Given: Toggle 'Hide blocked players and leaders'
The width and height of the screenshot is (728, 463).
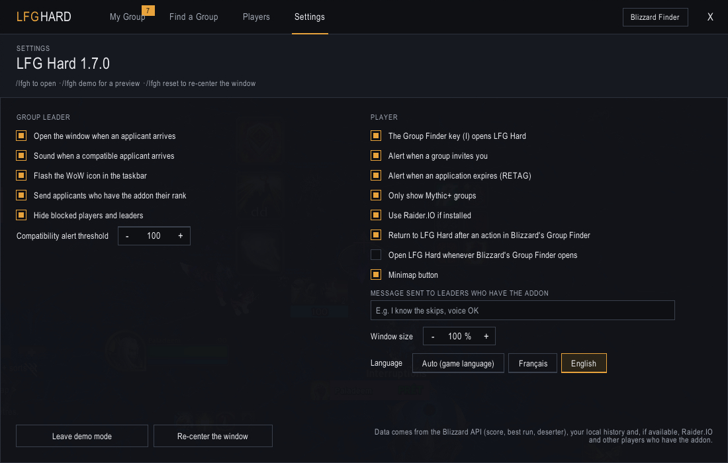Looking at the screenshot, I should pyautogui.click(x=21, y=215).
